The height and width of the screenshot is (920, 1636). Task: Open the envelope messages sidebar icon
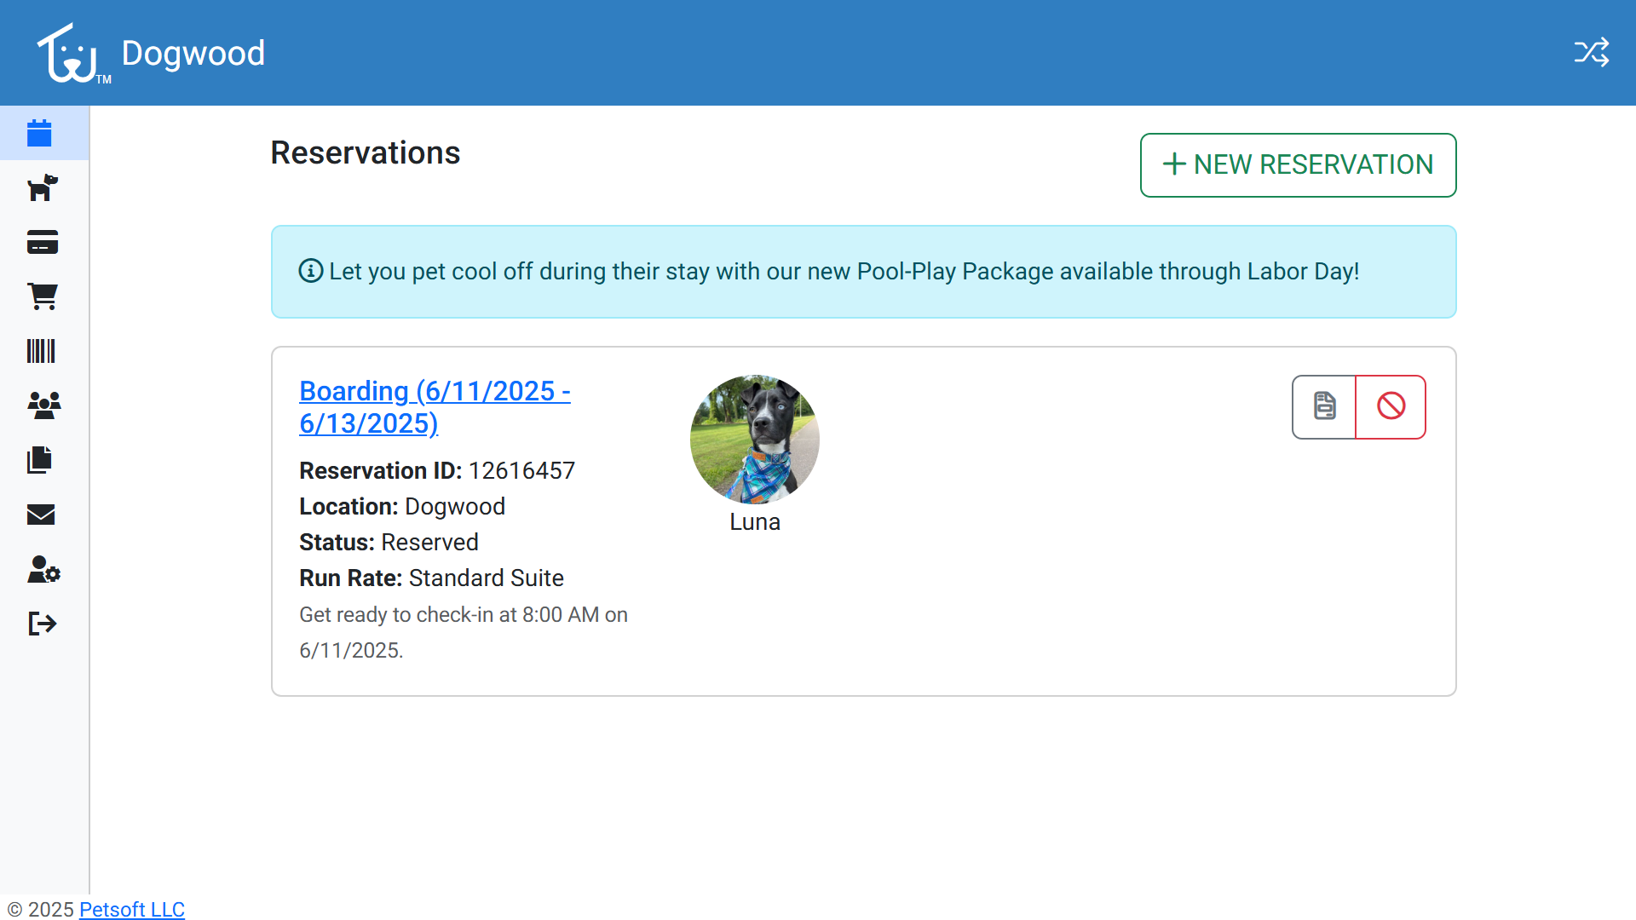tap(41, 515)
